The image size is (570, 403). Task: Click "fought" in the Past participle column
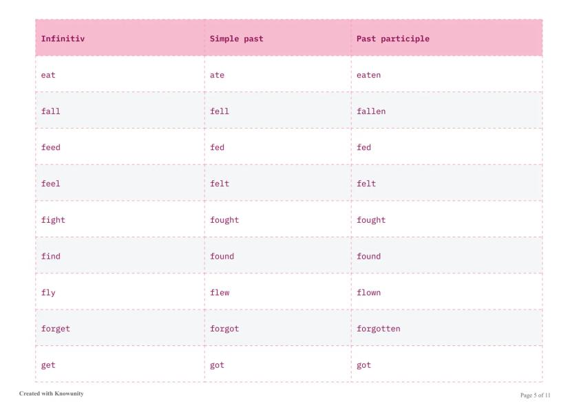(371, 220)
